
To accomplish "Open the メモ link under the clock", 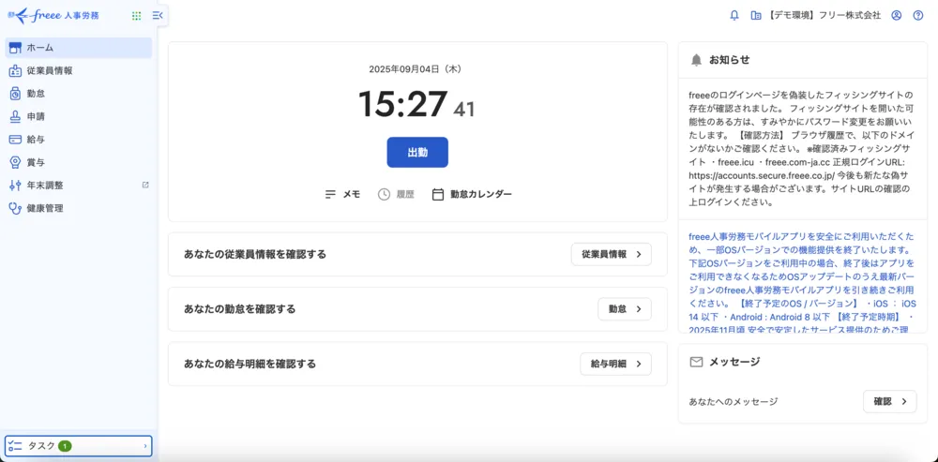I will click(x=342, y=194).
